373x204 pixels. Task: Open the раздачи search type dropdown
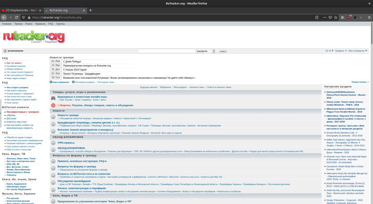click(x=205, y=51)
